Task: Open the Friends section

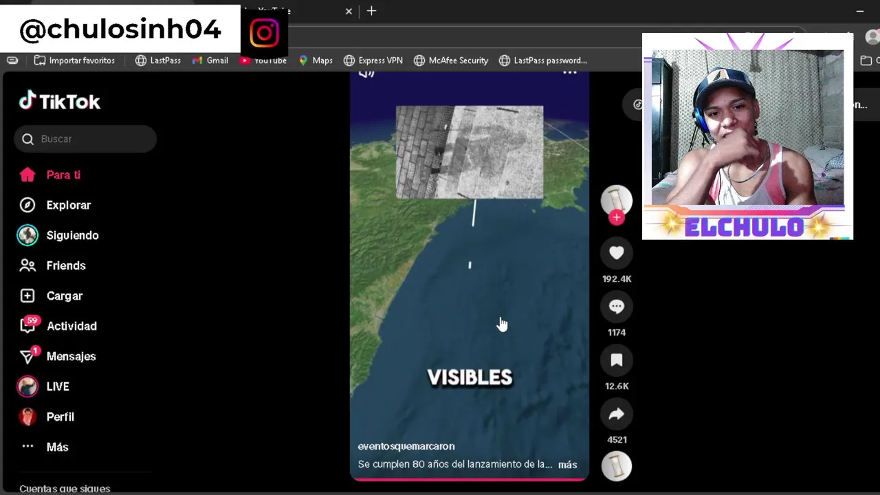Action: (x=66, y=265)
